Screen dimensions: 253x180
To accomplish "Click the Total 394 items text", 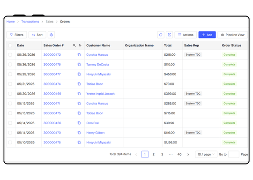I will tap(120, 154).
